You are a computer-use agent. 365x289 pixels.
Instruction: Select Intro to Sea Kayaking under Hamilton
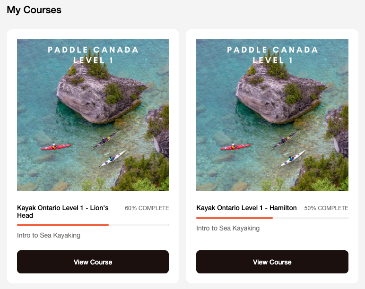coord(228,228)
